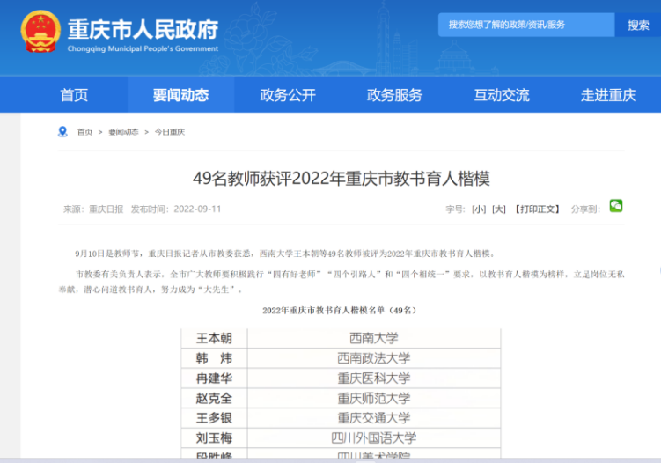Screen dimensions: 661x463
Task: Set font size to small [小]
Action: pyautogui.click(x=479, y=209)
